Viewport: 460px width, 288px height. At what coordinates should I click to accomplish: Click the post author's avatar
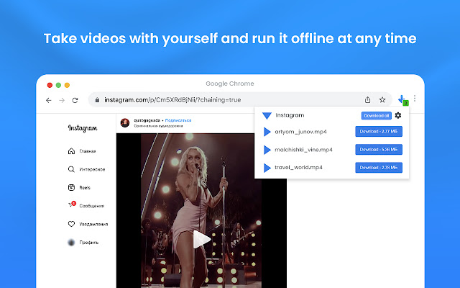(125, 123)
